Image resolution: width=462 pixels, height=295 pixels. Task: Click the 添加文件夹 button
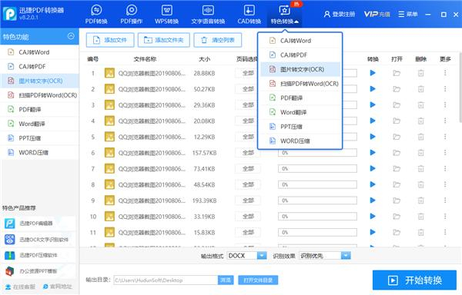pos(164,40)
